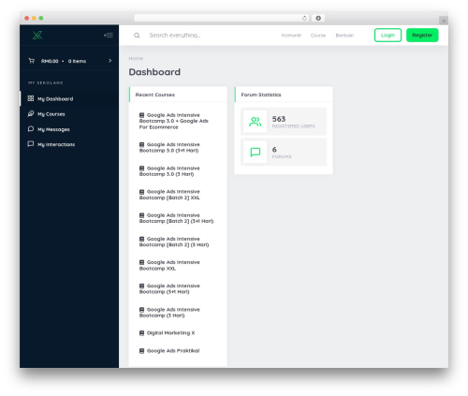Click book icon beside Bootcamp [Batch 2] XXL
The width and height of the screenshot is (468, 396).
[141, 192]
